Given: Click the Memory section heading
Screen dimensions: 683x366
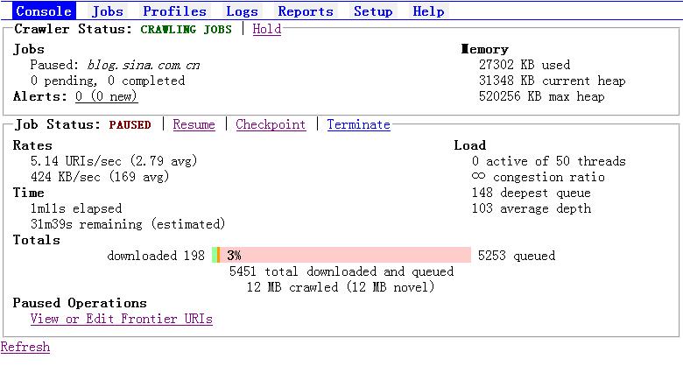Looking at the screenshot, I should tap(485, 49).
